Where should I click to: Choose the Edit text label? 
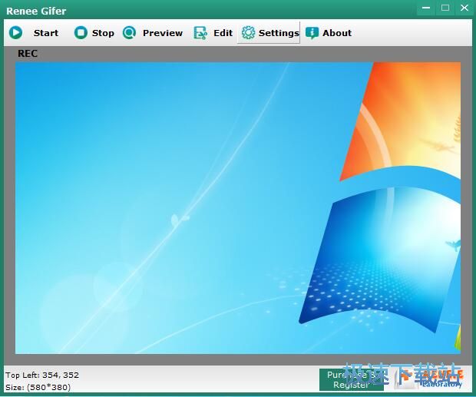click(223, 33)
